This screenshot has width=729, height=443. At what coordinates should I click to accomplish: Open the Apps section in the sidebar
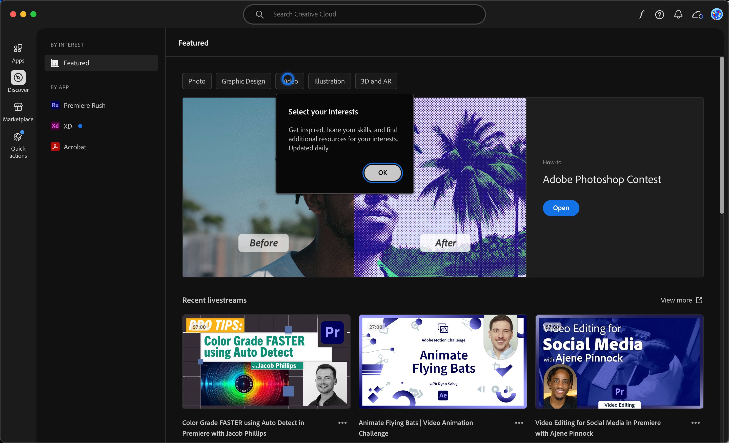[x=18, y=54]
